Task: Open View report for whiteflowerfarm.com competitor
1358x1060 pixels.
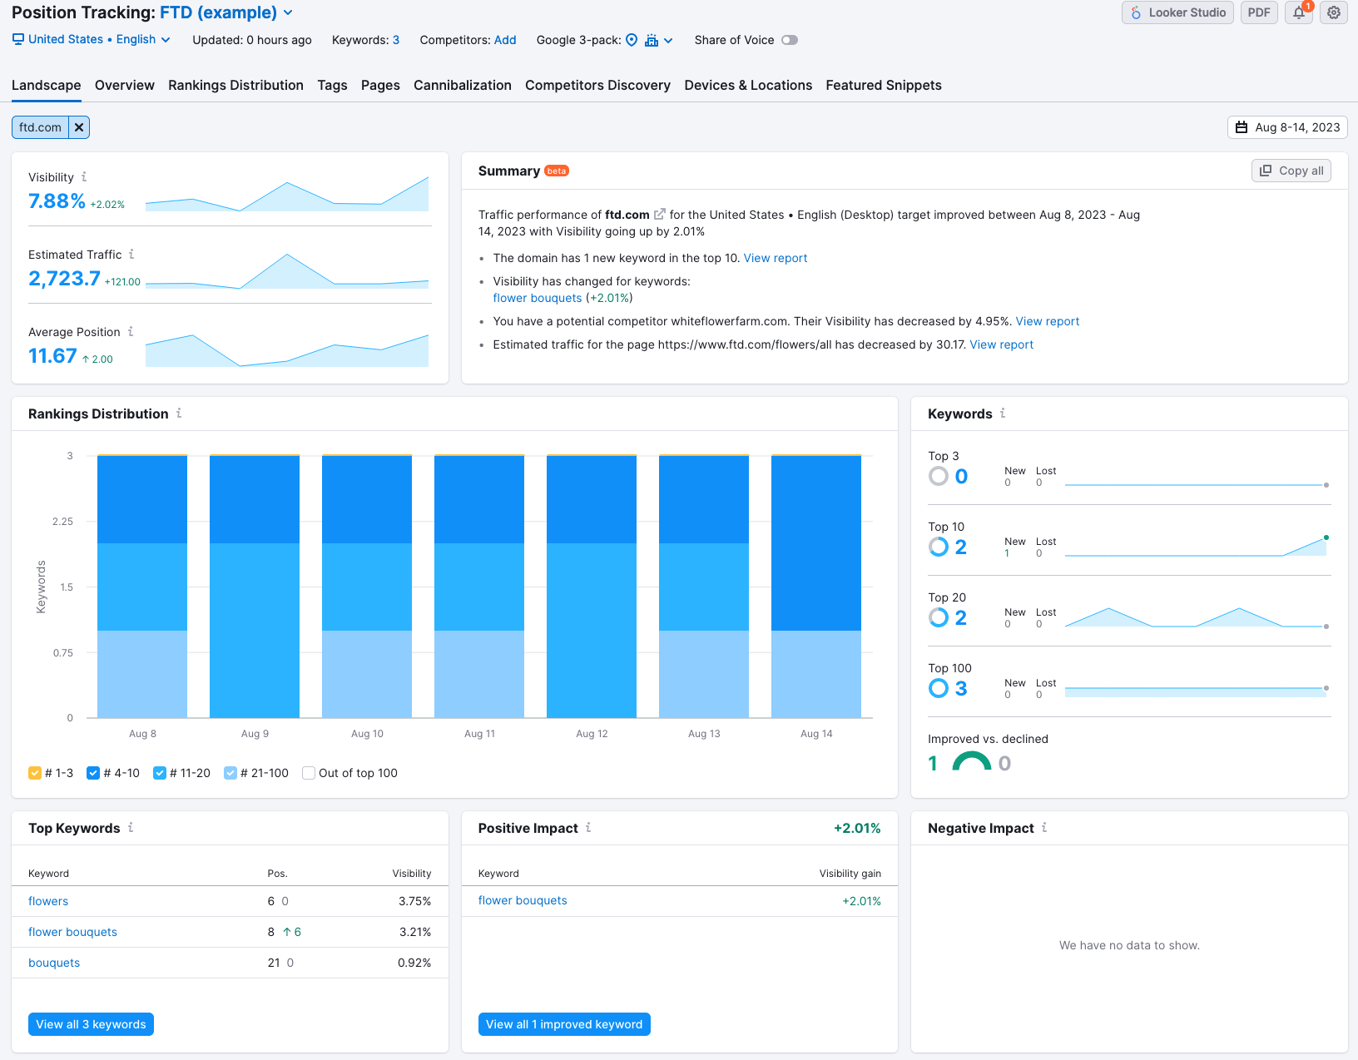Action: pos(1048,321)
